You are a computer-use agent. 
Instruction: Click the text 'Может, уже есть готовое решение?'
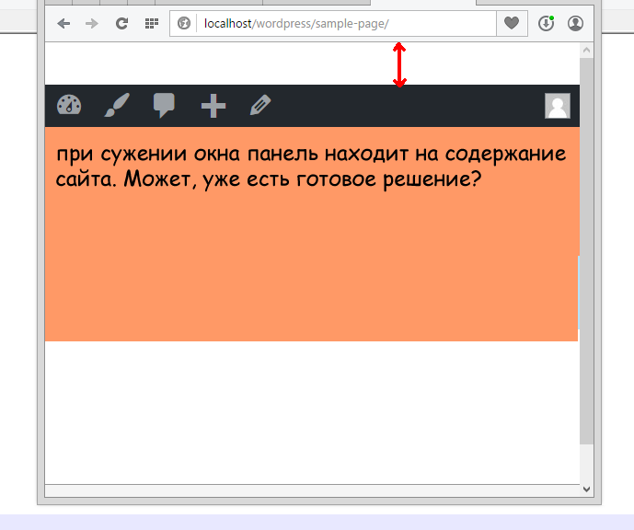(303, 179)
